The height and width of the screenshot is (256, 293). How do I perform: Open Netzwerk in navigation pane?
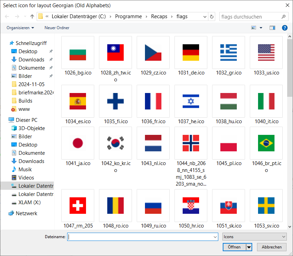(26, 213)
